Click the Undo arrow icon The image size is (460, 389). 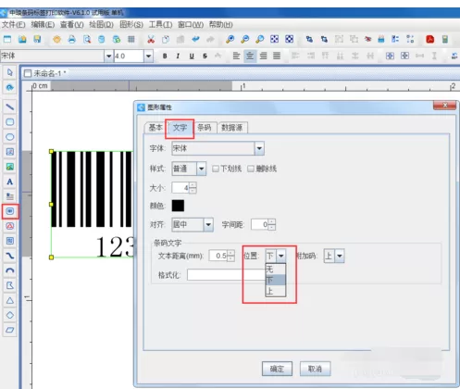(x=195, y=39)
